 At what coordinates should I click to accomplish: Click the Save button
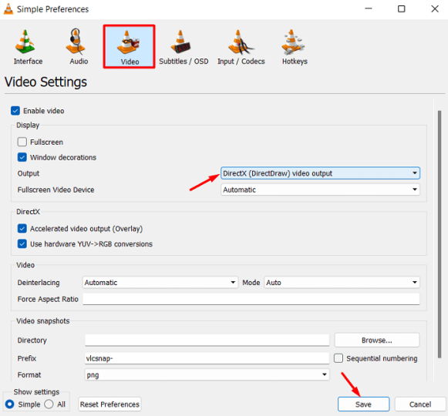tap(363, 404)
